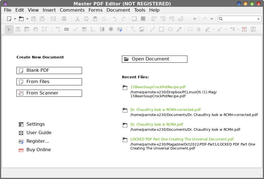Select the Hand tool
The image size is (264, 179).
pyautogui.click(x=36, y=29)
